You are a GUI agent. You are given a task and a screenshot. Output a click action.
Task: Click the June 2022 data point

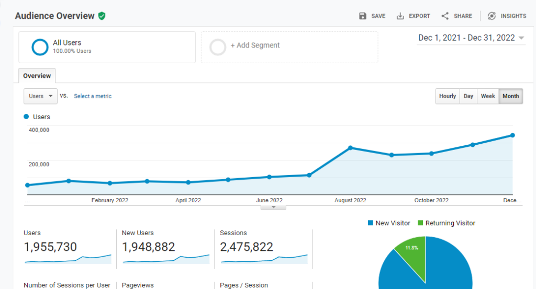270,177
